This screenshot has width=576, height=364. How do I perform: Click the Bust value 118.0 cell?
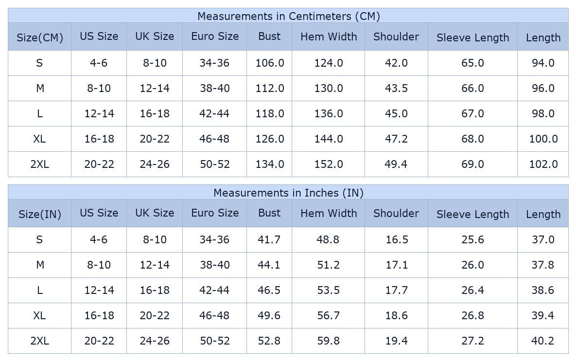click(x=270, y=113)
